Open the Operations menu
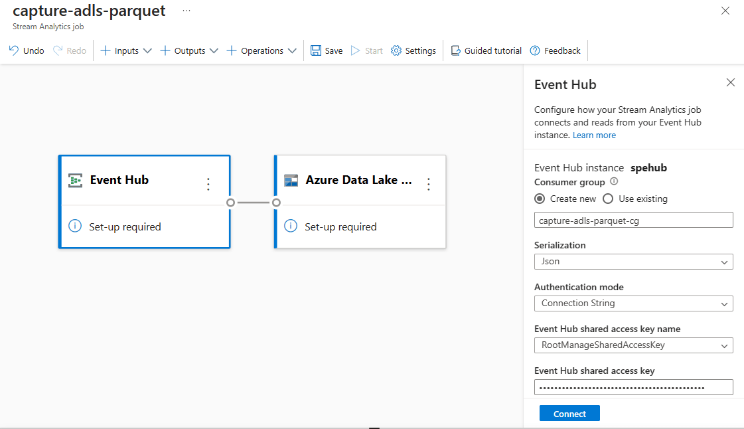This screenshot has width=744, height=429. pyautogui.click(x=261, y=50)
